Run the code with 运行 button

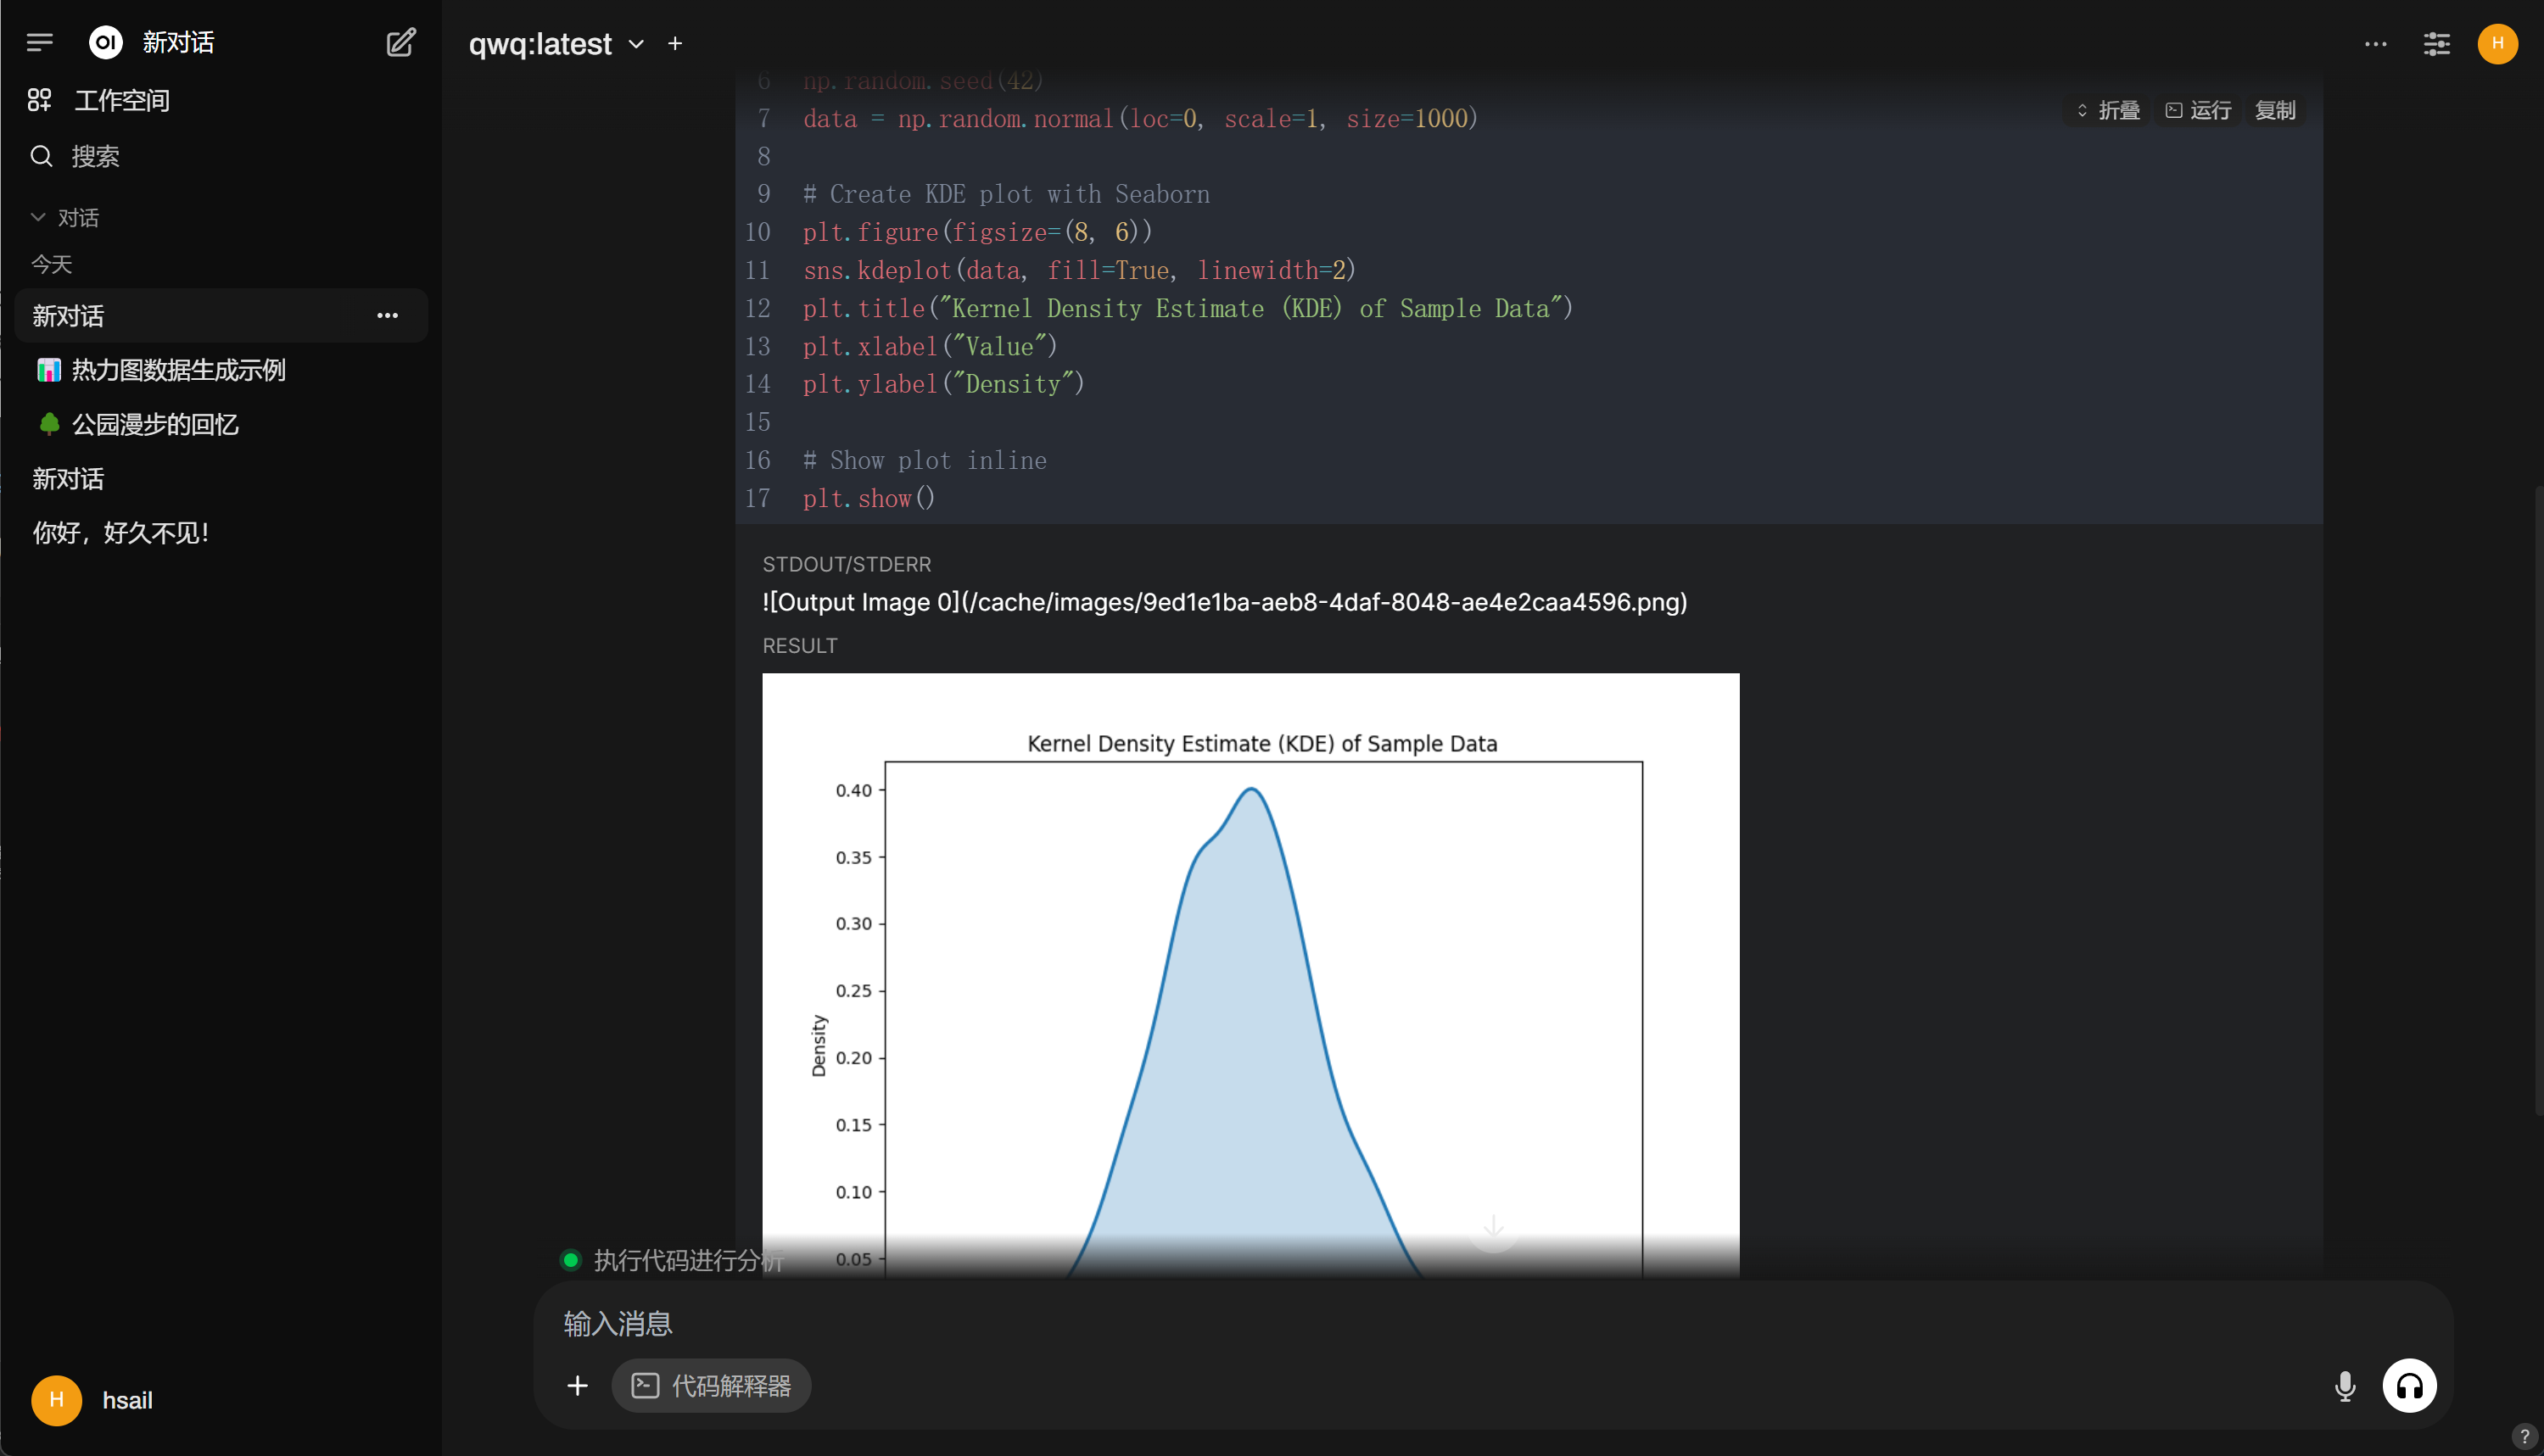pyautogui.click(x=2198, y=110)
